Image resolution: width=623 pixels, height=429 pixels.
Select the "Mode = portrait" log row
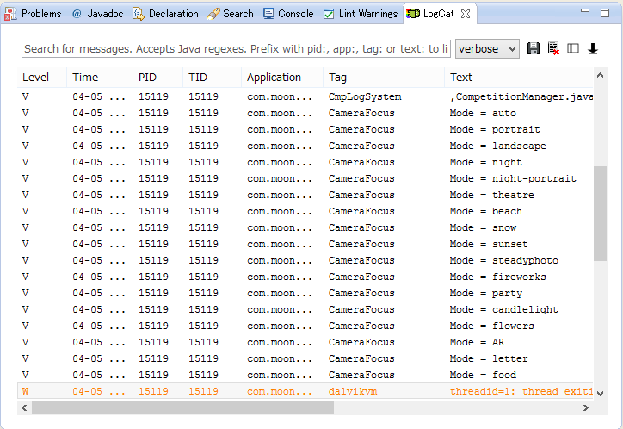[x=305, y=129]
